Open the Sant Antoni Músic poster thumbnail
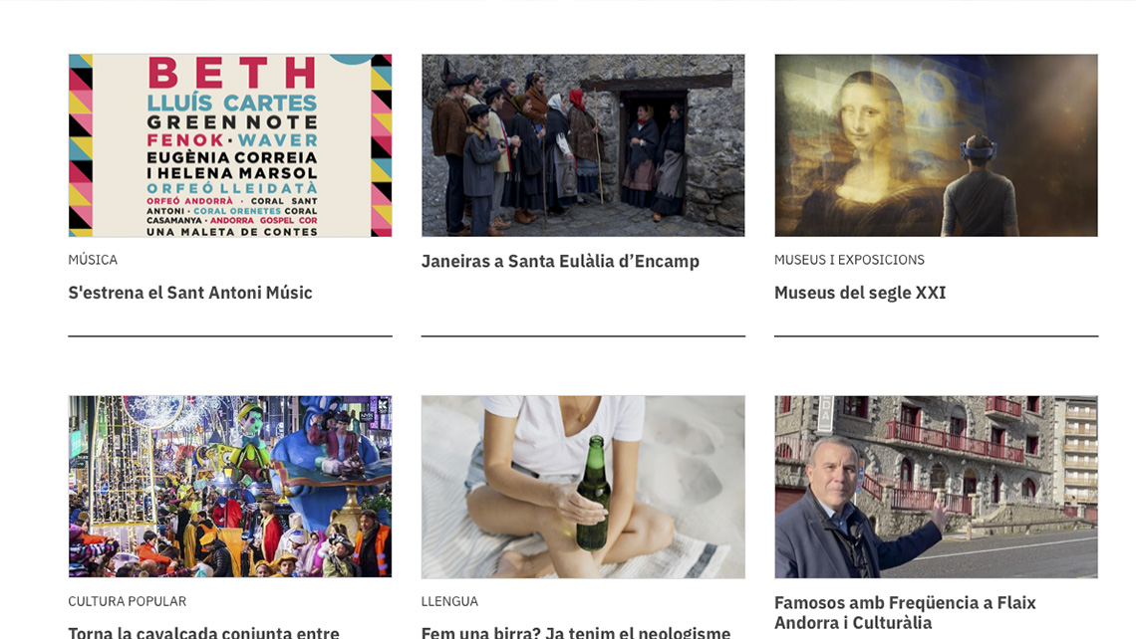Screen dimensions: 1136x639 230,145
